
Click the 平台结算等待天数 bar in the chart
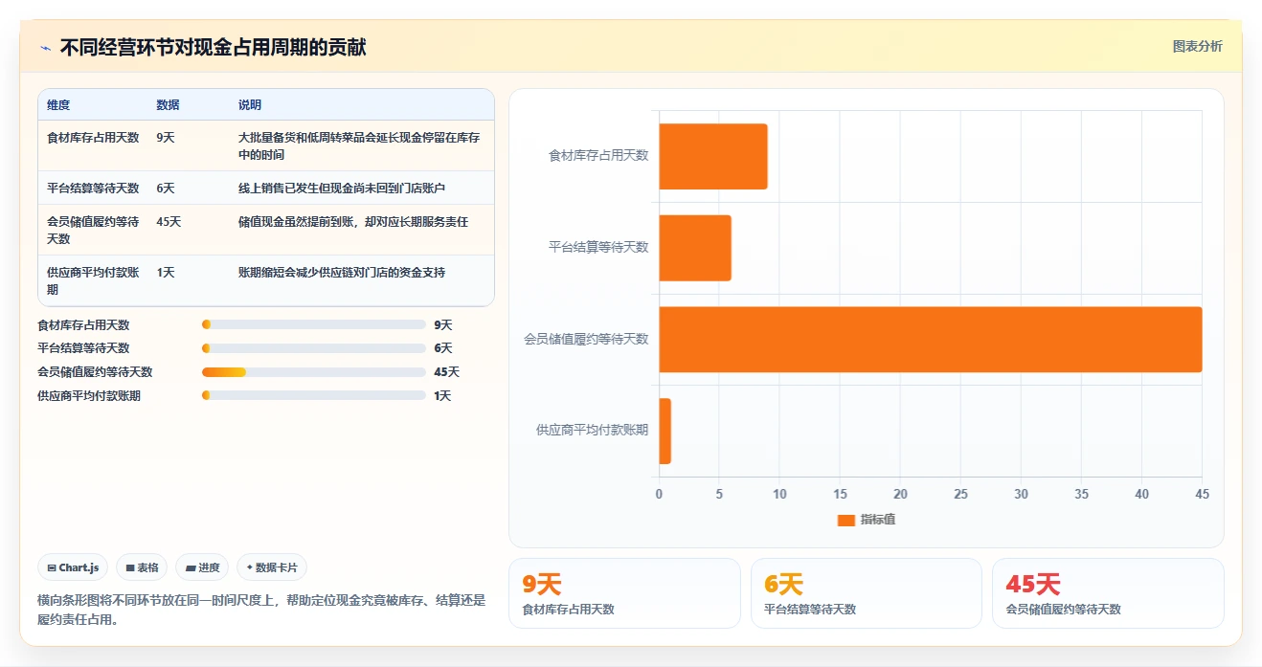(x=695, y=248)
